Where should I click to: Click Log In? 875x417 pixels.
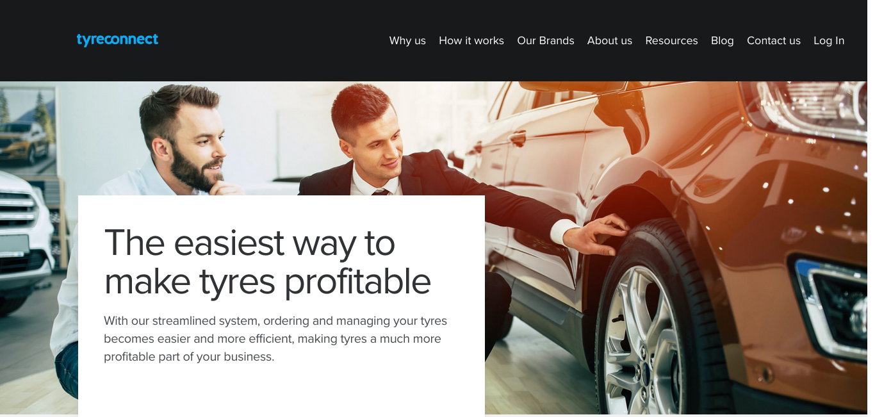(829, 40)
